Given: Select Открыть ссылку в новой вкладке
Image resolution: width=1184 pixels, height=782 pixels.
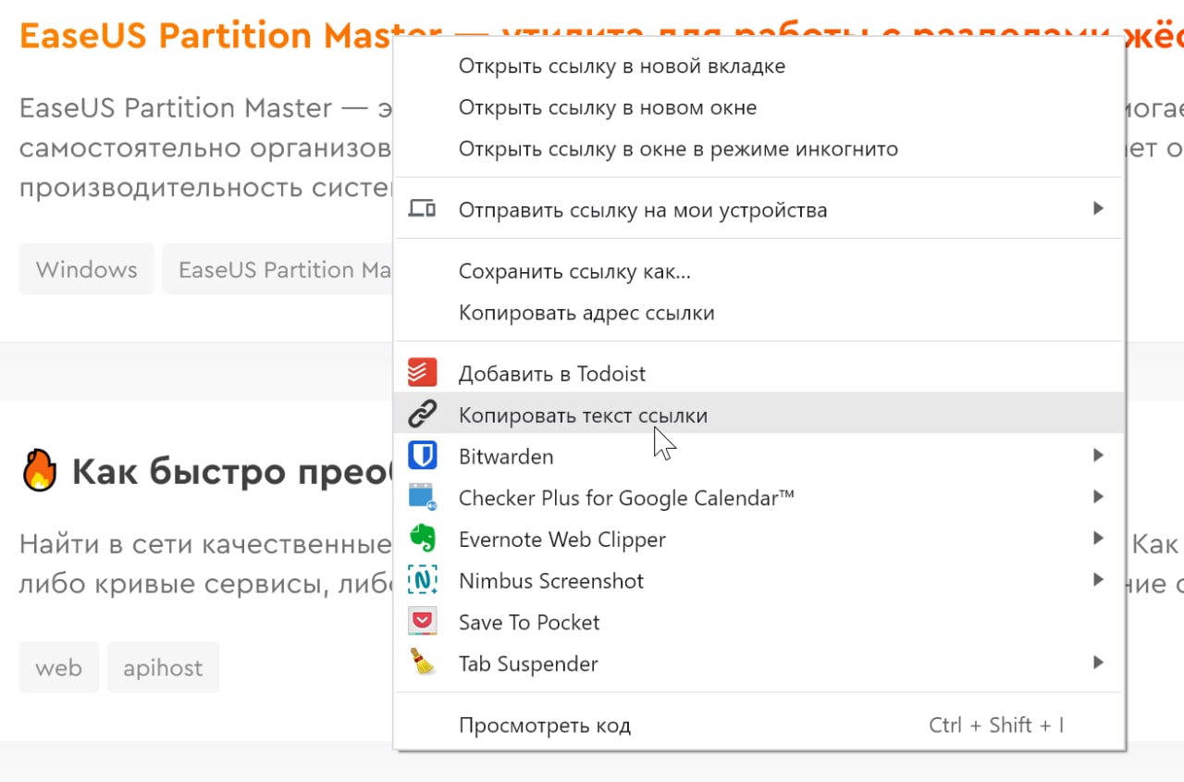Looking at the screenshot, I should [x=758, y=67].
